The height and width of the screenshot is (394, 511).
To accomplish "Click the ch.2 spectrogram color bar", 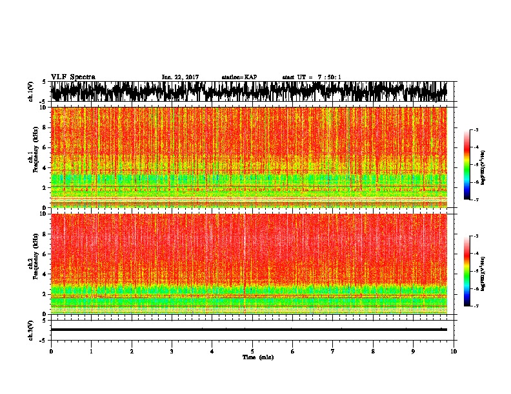I will coord(466,271).
